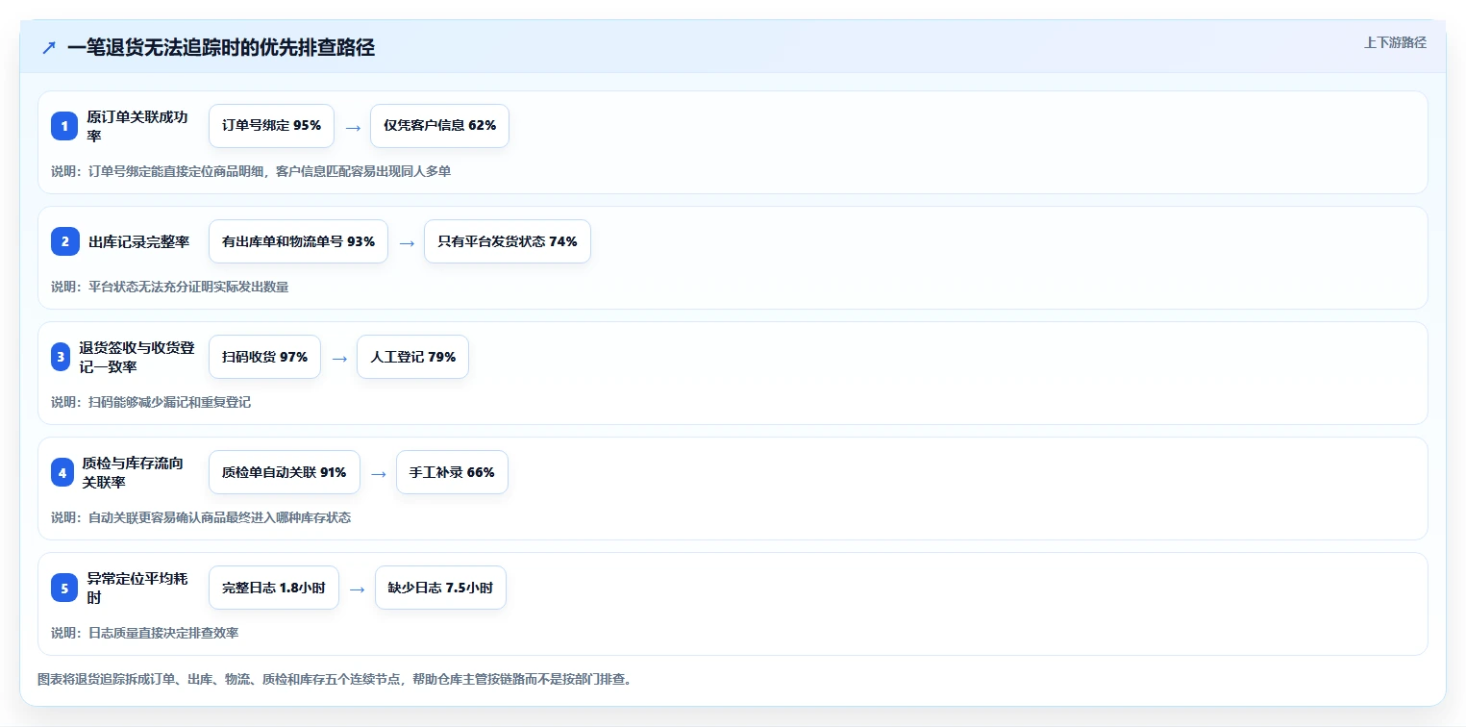Select the 有出库单和物流单号 93% chip

coord(298,241)
